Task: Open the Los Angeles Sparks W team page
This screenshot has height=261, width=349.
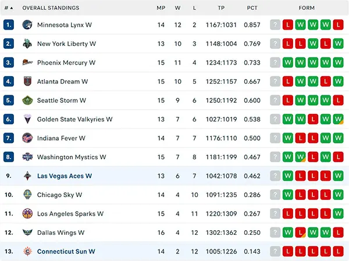Action: point(70,214)
